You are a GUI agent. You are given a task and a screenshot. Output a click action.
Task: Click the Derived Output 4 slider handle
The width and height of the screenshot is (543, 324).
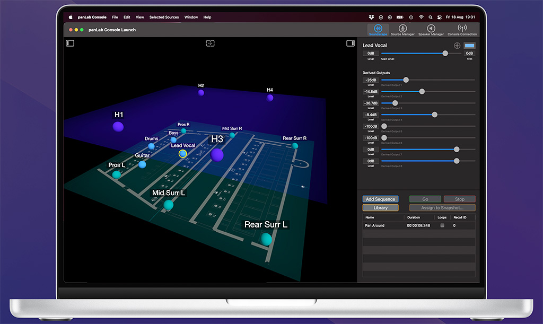point(435,115)
